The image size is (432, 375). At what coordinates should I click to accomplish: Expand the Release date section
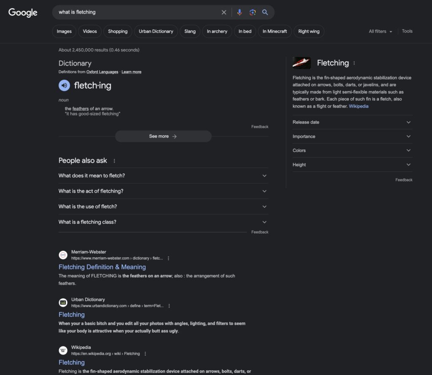pyautogui.click(x=352, y=122)
